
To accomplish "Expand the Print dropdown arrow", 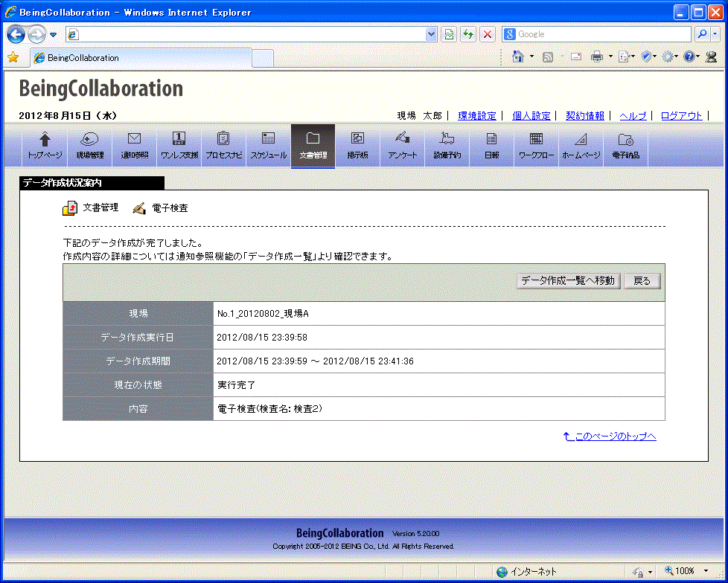I will (x=610, y=57).
